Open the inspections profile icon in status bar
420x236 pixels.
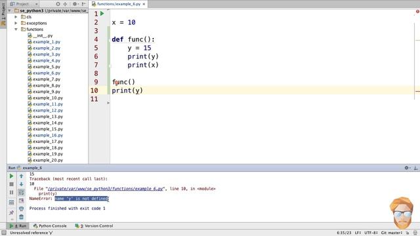415,233
